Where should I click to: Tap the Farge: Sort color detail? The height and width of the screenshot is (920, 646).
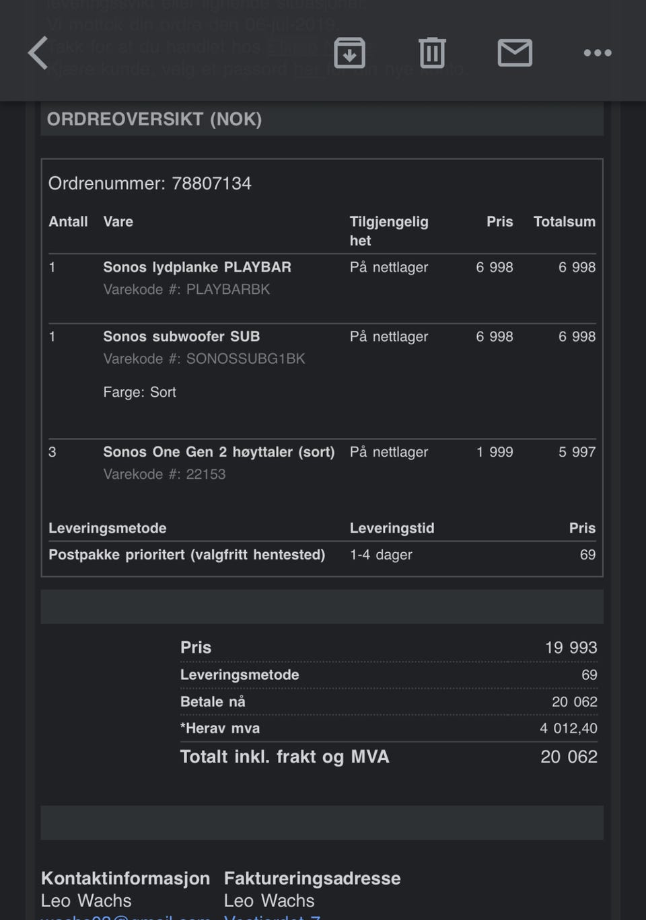click(139, 392)
